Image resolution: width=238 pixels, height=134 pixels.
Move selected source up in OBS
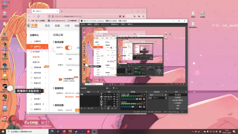tap(112, 108)
